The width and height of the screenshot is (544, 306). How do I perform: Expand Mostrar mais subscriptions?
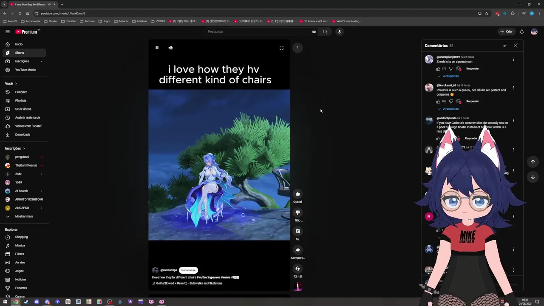point(24,216)
